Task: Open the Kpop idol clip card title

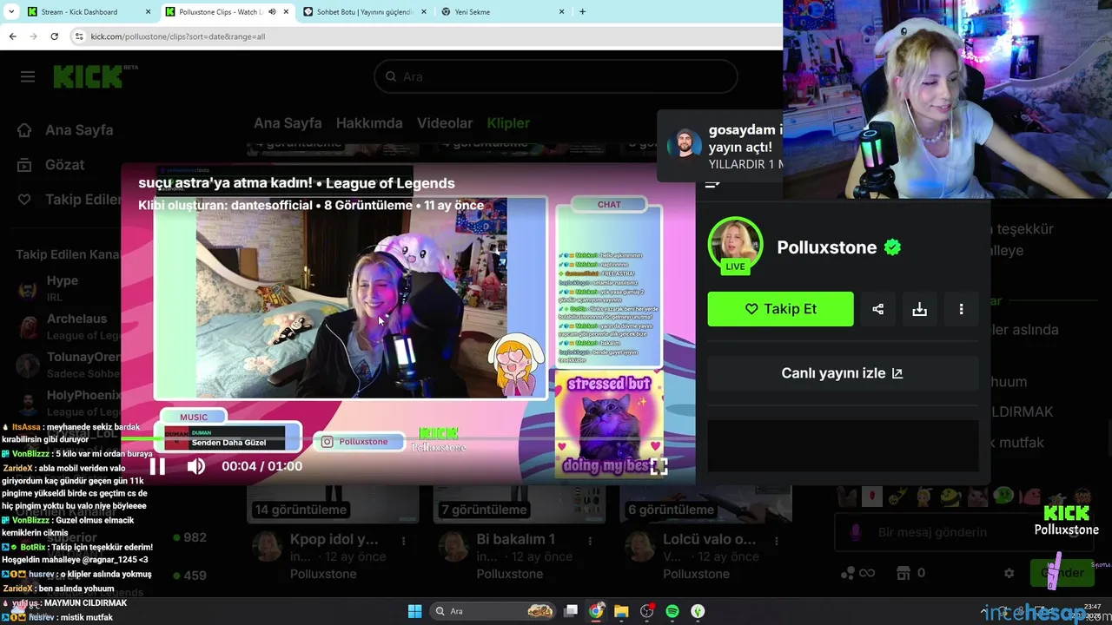Action: click(334, 539)
